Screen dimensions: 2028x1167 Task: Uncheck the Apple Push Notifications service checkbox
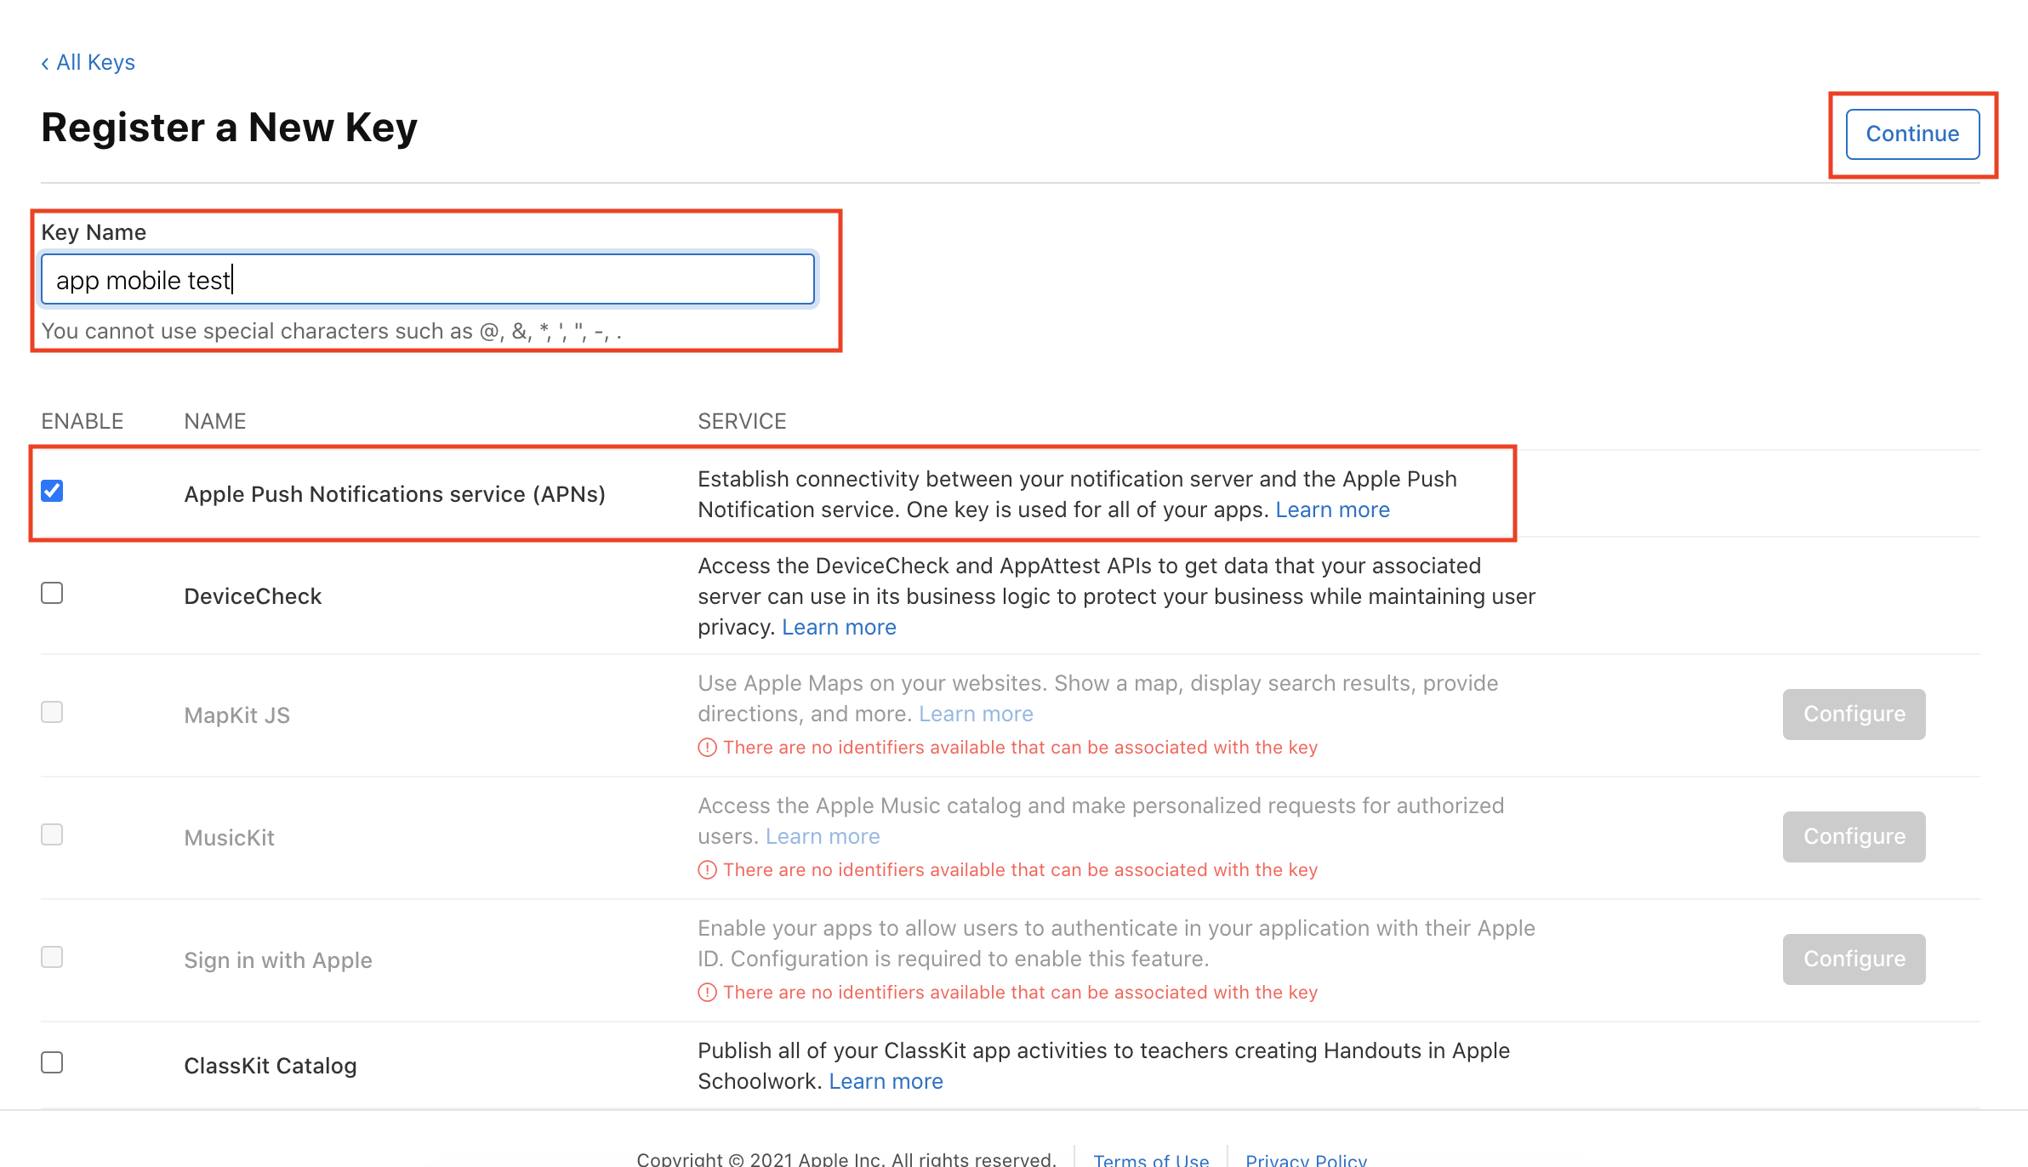tap(52, 491)
